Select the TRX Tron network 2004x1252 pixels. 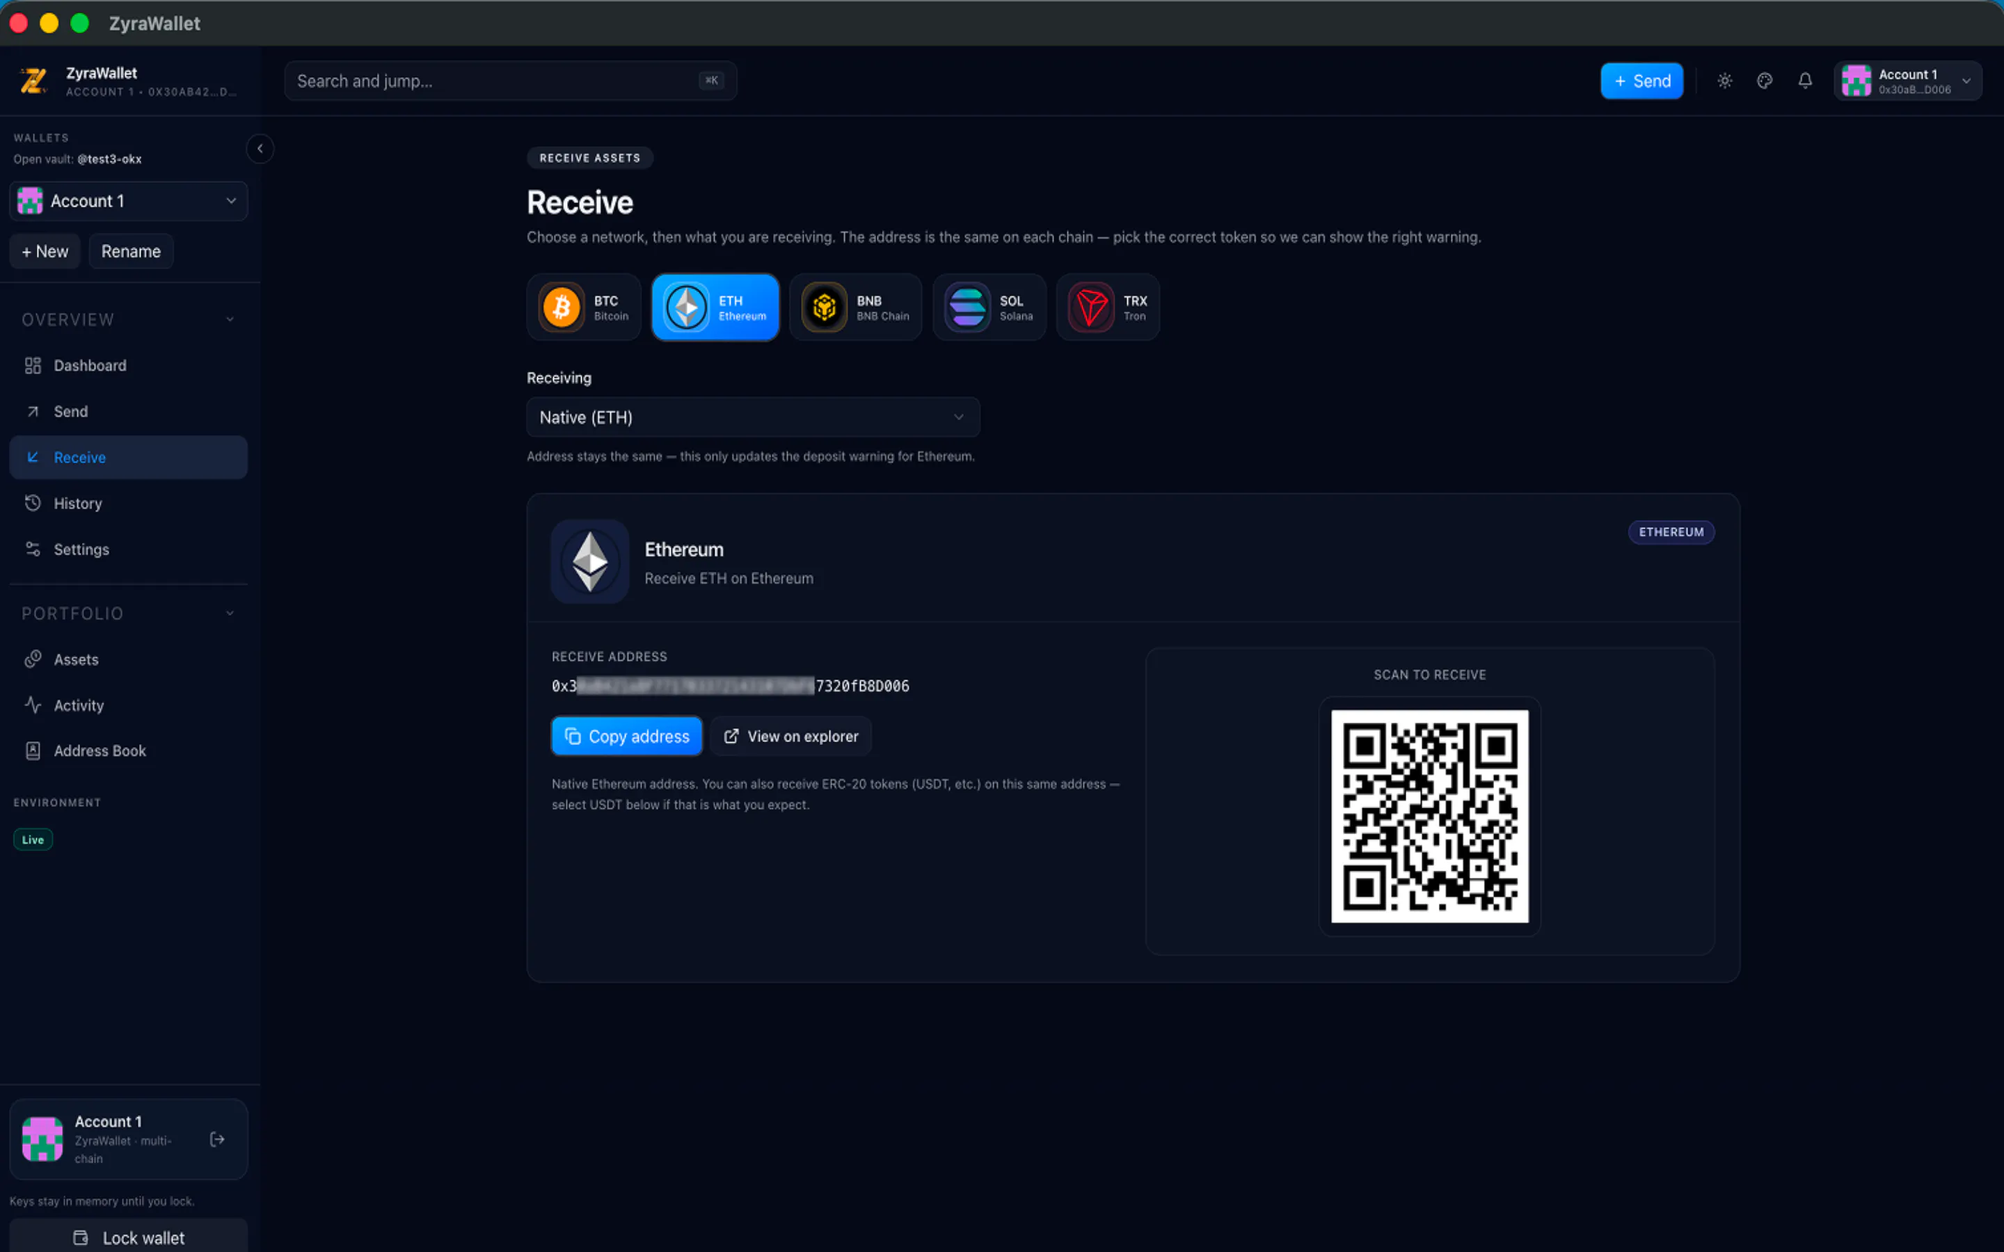[x=1108, y=307]
